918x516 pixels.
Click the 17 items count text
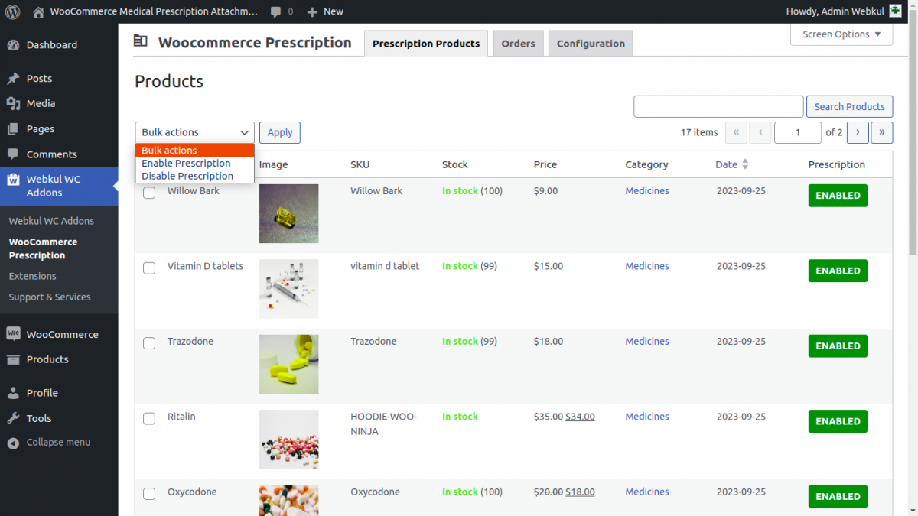(699, 132)
